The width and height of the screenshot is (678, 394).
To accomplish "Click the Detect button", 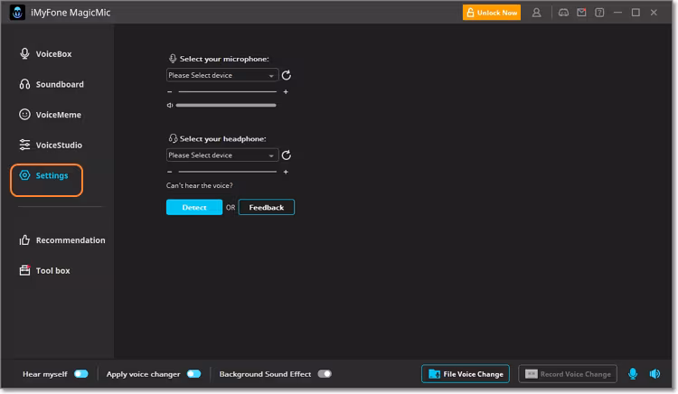I will click(194, 207).
